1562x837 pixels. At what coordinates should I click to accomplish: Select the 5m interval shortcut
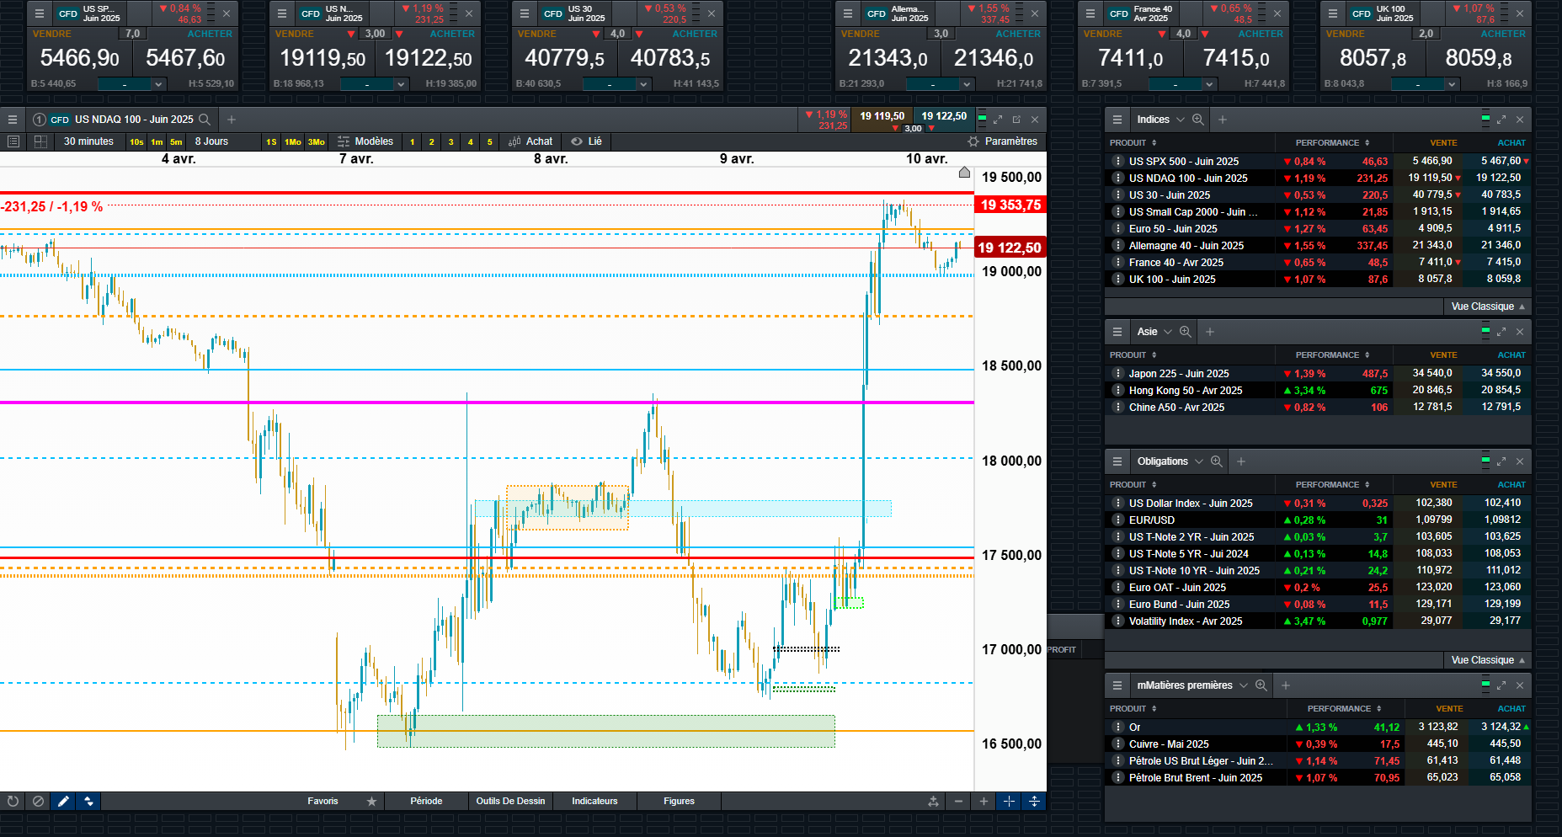[176, 141]
